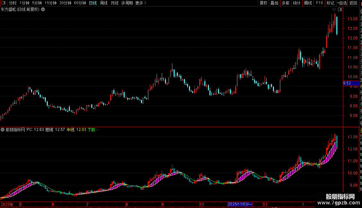
Task: Add stock with +自选 button
Action: coord(342,3)
